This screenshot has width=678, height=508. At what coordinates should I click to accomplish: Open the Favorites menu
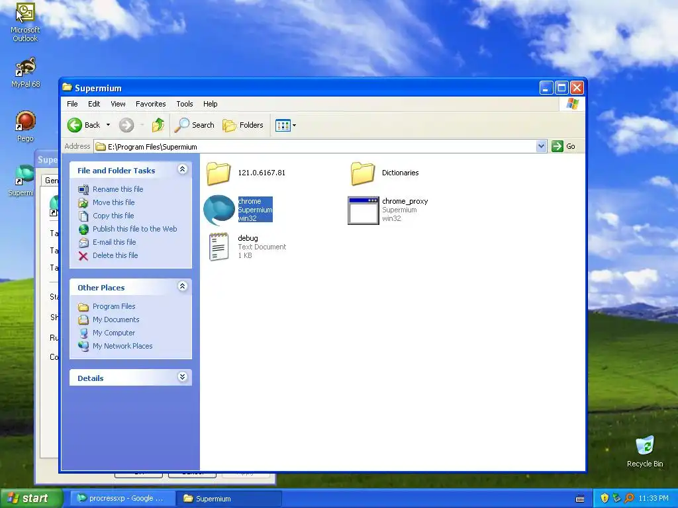point(150,104)
